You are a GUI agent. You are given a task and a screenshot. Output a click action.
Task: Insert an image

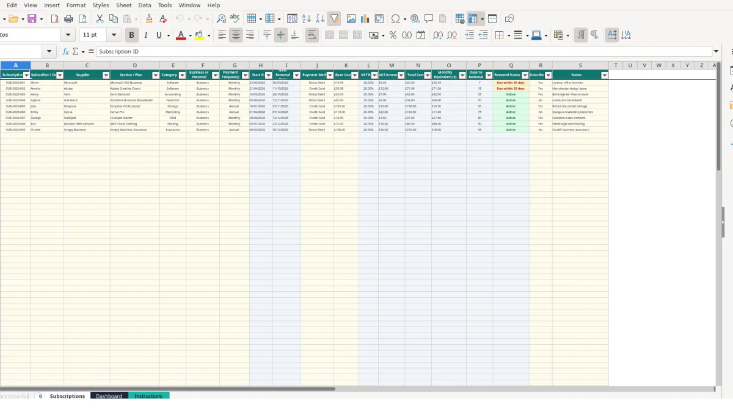pyautogui.click(x=351, y=19)
